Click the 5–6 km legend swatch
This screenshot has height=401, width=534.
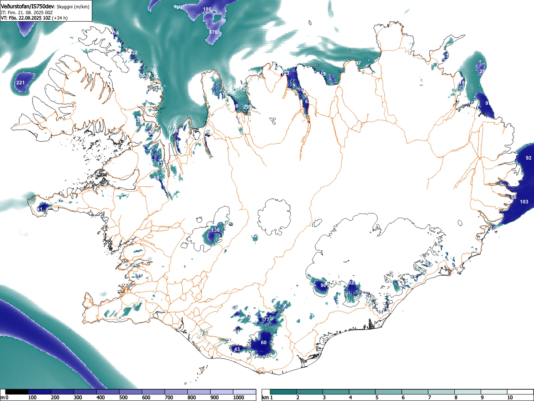pos(389,392)
